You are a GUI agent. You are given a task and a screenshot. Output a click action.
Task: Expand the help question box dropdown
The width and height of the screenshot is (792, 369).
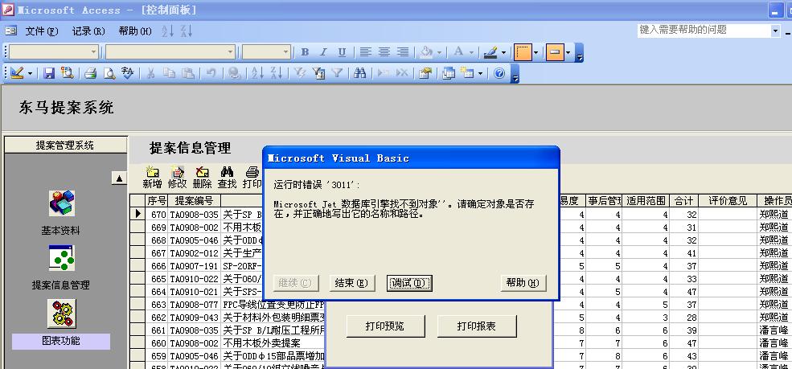[x=775, y=31]
